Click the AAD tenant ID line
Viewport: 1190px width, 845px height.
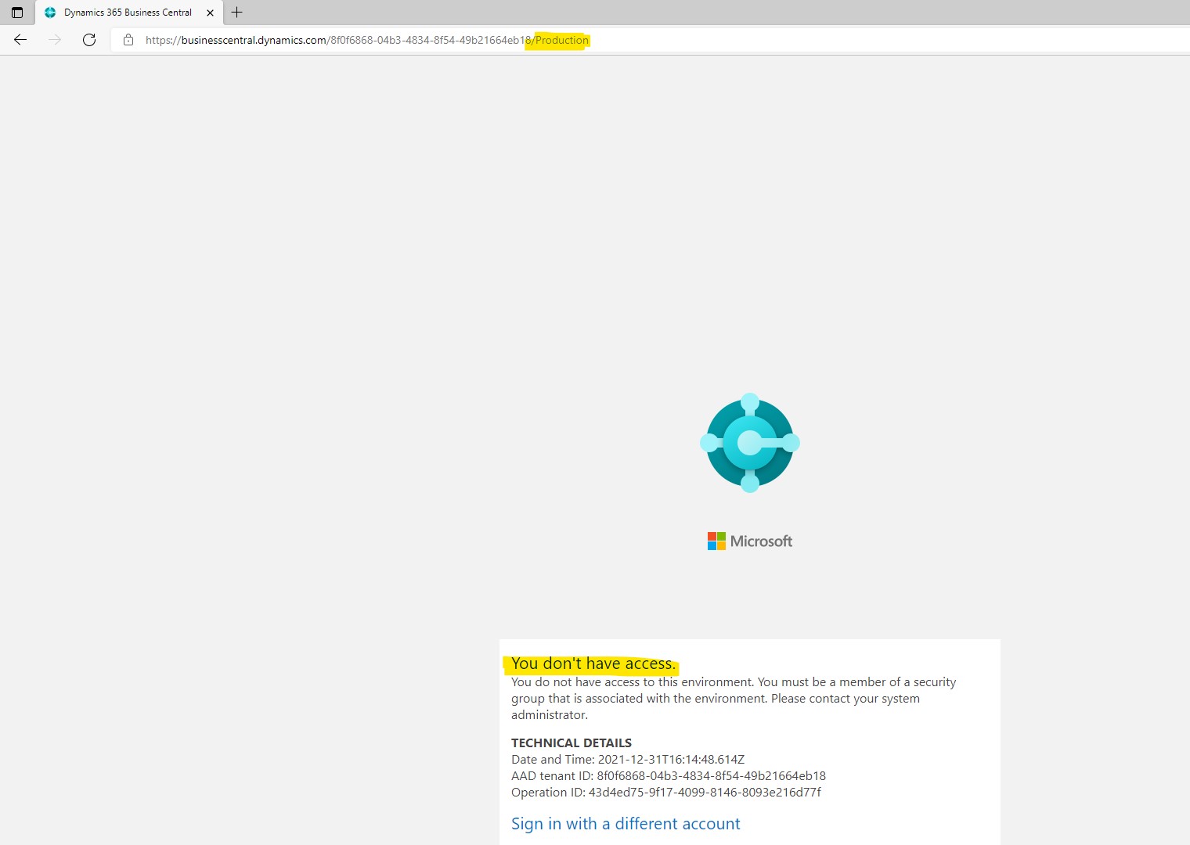coord(669,775)
